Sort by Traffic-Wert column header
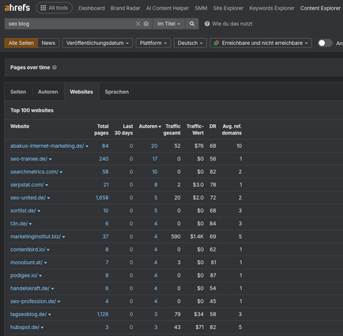The width and height of the screenshot is (343, 336). click(x=195, y=130)
